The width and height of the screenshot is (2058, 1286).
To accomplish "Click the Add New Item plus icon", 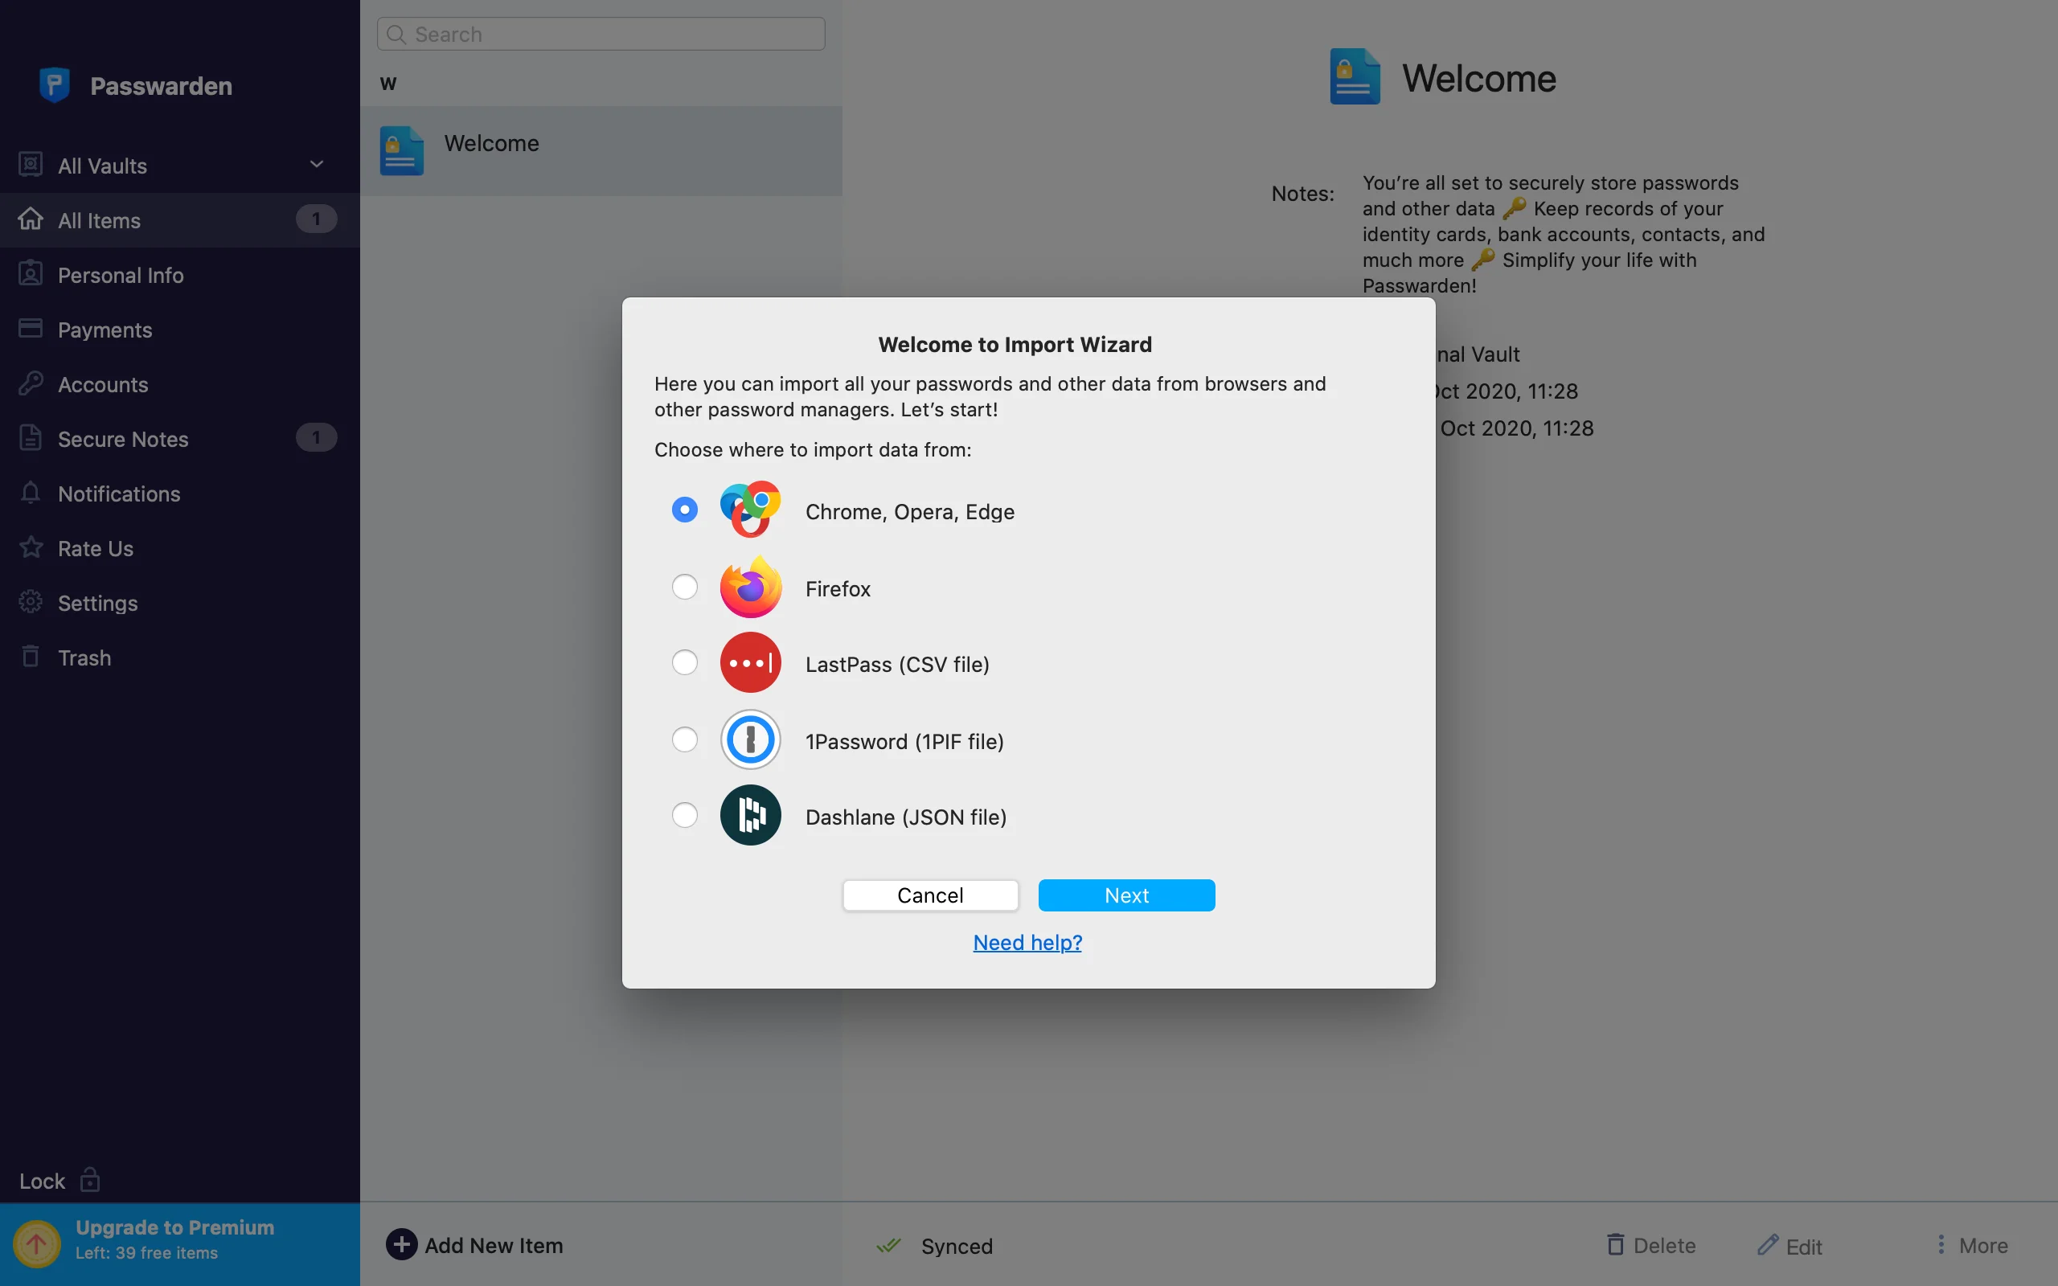I will 401,1244.
